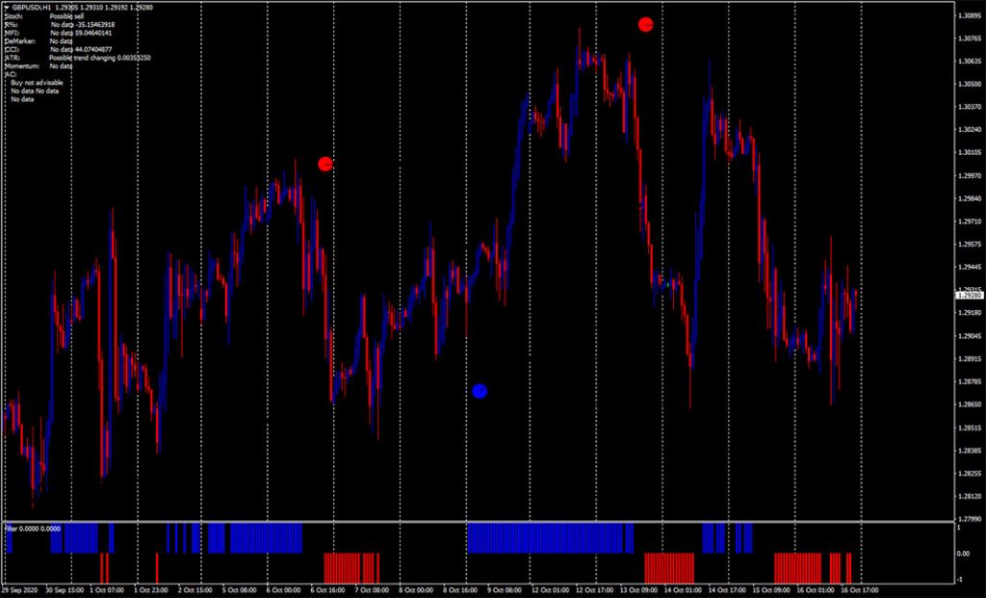Collapse the chart info panel via the triangle arrow
Screen dimensions: 986x598
click(x=7, y=8)
